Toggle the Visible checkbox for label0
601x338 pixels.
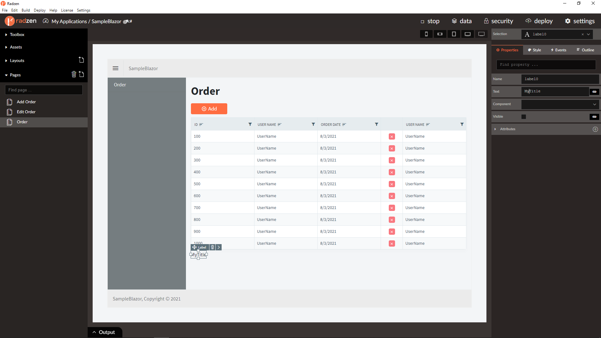(524, 116)
